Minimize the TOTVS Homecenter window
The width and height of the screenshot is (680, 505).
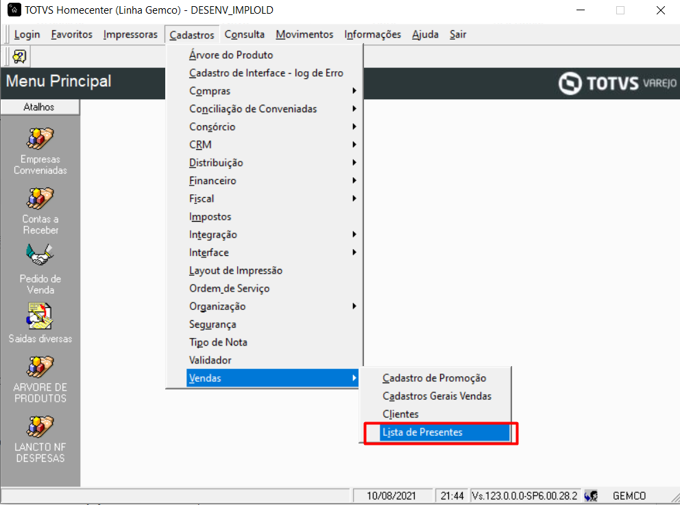[x=581, y=10]
